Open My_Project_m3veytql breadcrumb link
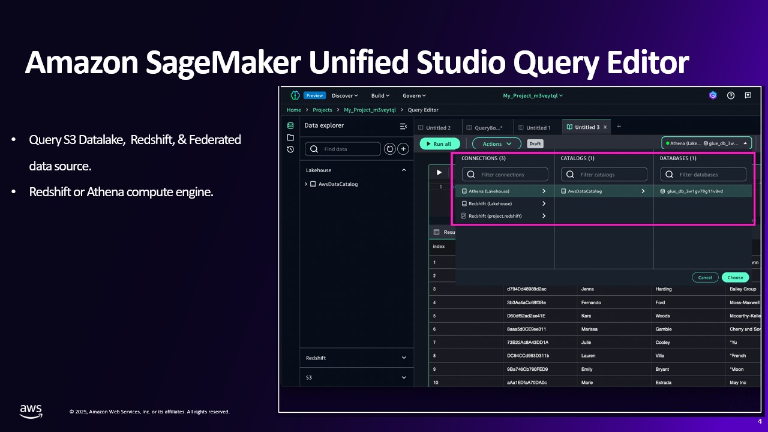This screenshot has height=432, width=768. pos(370,110)
